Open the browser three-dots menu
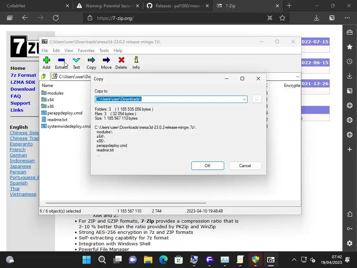This screenshot has height=268, width=357. pos(347,18)
